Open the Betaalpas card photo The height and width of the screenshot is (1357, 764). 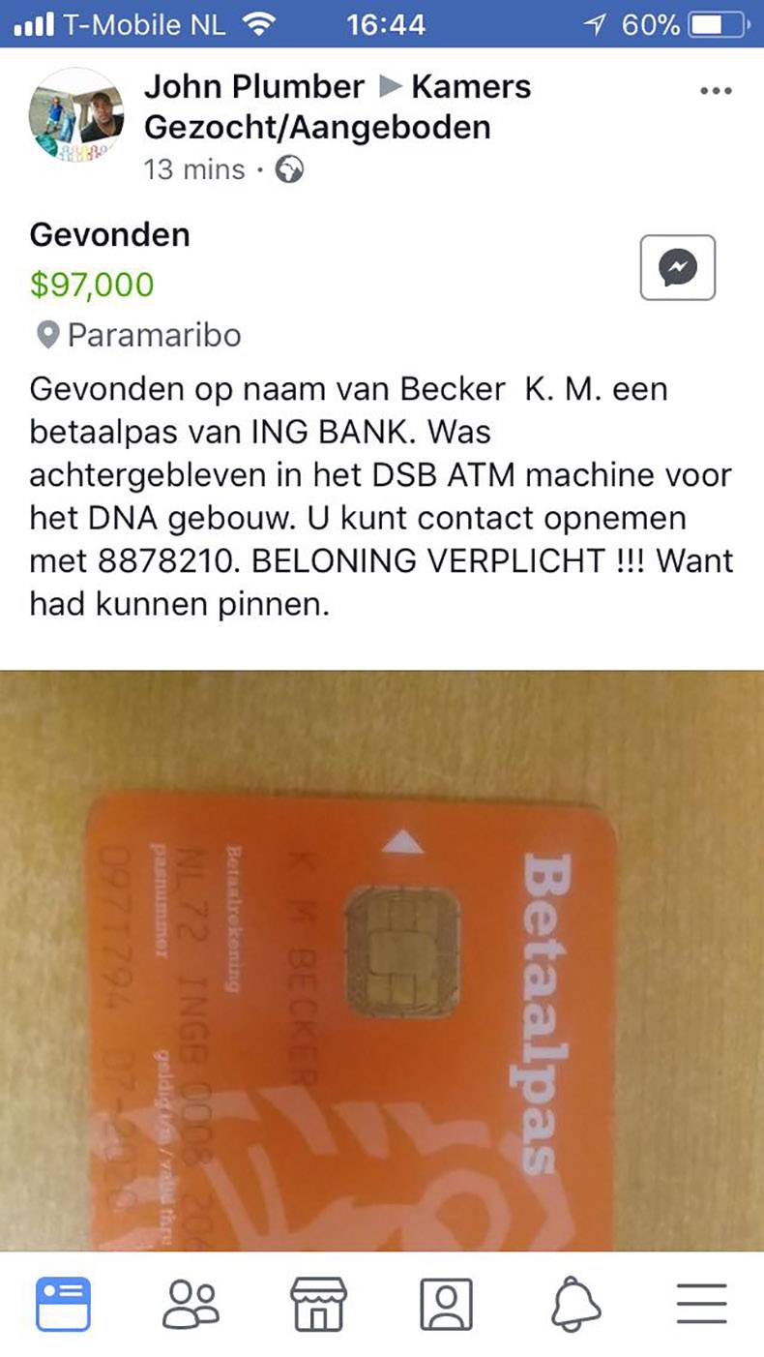click(x=382, y=960)
